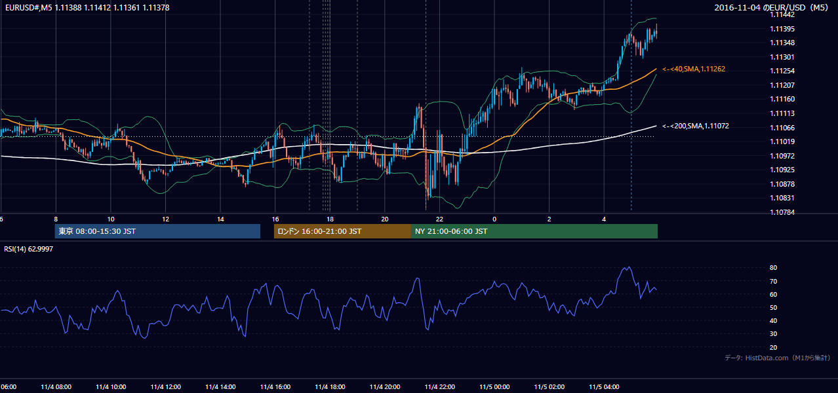Click the London 16:00-21:00 JST session bar
The image size is (838, 393).
[342, 231]
